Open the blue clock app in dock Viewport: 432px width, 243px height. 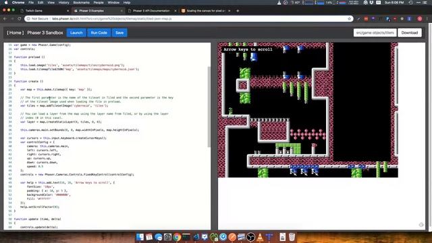(x=223, y=237)
